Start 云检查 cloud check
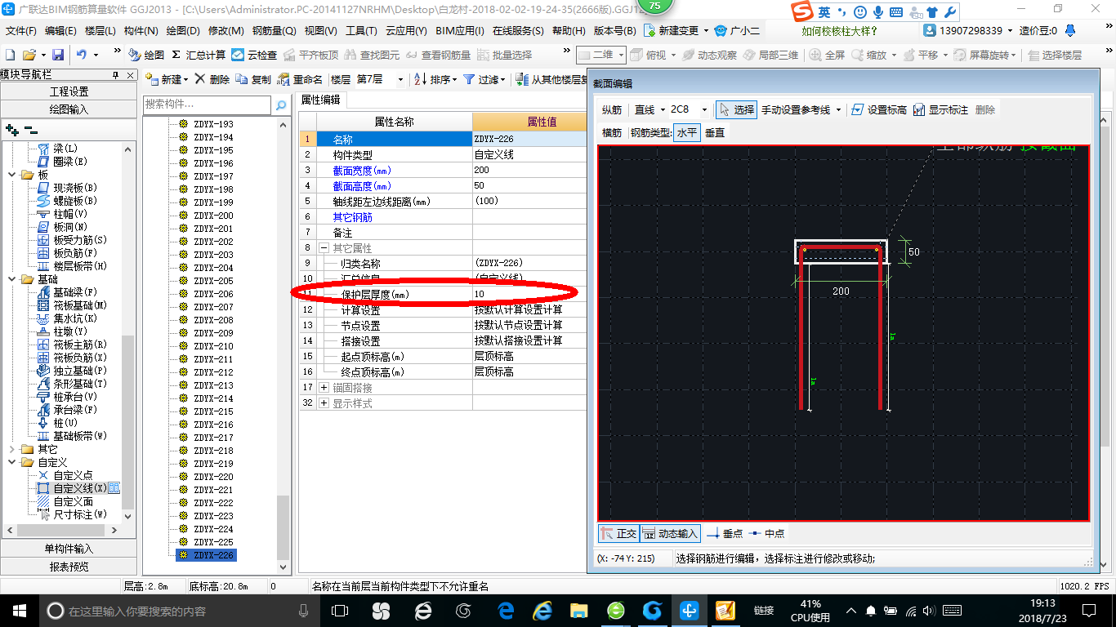Image resolution: width=1116 pixels, height=627 pixels. [x=254, y=55]
